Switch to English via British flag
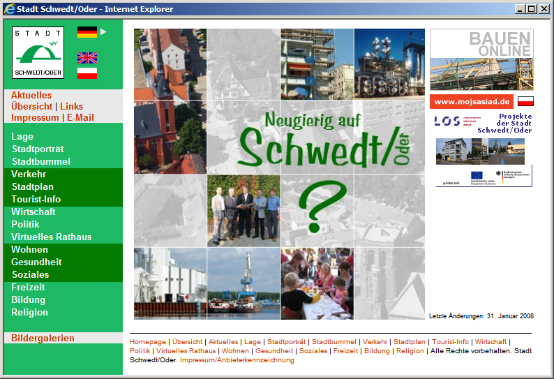This screenshot has width=554, height=379. coord(87,58)
